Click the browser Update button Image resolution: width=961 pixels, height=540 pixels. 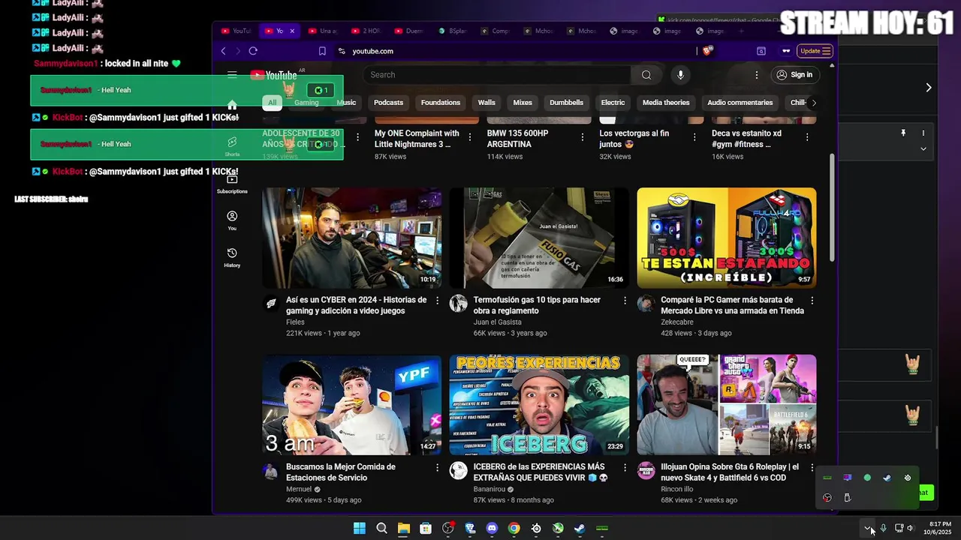[x=815, y=51]
